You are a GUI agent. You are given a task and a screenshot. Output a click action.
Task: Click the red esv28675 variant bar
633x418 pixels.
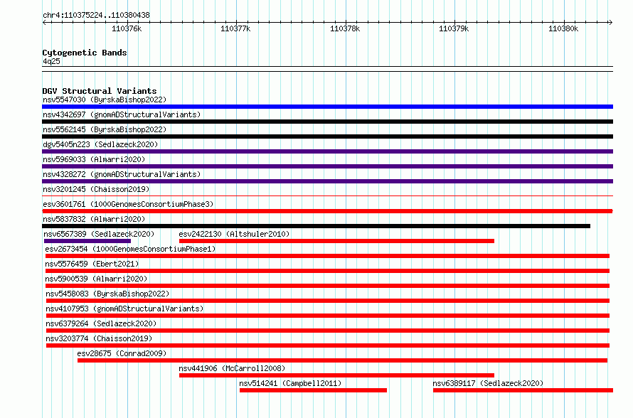[x=342, y=360]
